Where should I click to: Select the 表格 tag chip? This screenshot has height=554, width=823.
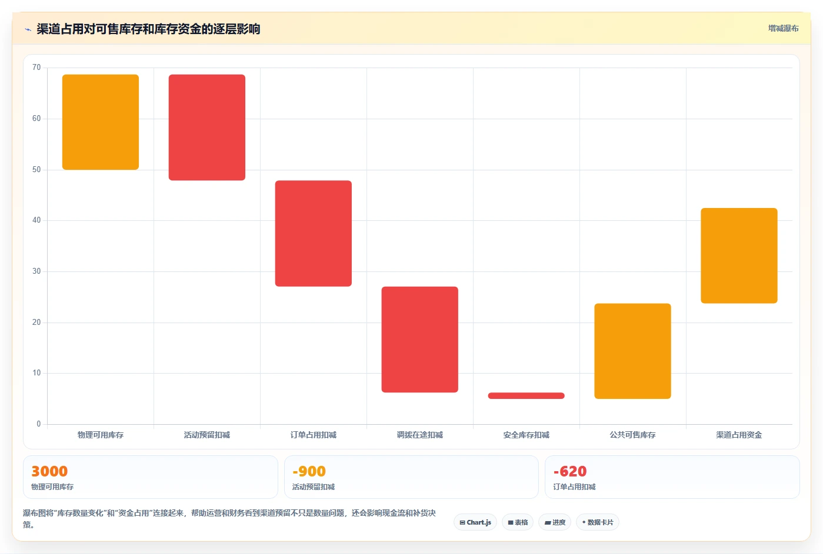pyautogui.click(x=518, y=522)
